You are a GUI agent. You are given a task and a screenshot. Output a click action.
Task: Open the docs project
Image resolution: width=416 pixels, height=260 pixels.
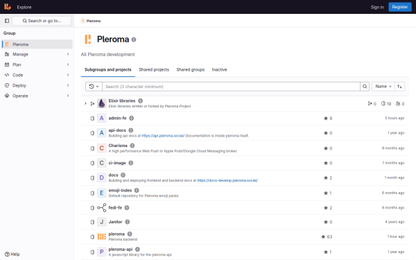pos(113,175)
